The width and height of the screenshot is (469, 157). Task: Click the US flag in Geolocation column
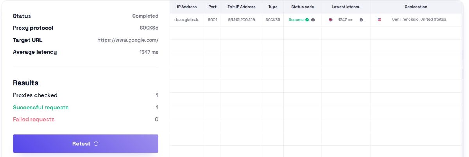pyautogui.click(x=379, y=19)
